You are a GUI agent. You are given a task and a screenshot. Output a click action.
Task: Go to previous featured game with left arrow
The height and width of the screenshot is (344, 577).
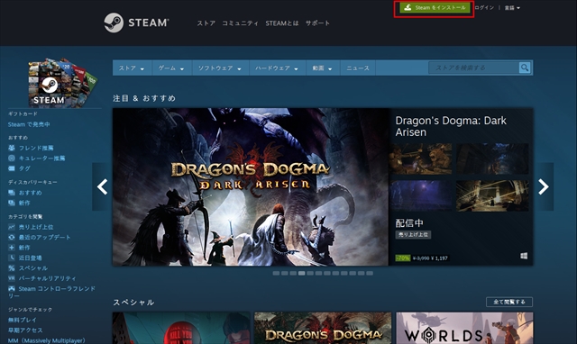[x=102, y=186]
